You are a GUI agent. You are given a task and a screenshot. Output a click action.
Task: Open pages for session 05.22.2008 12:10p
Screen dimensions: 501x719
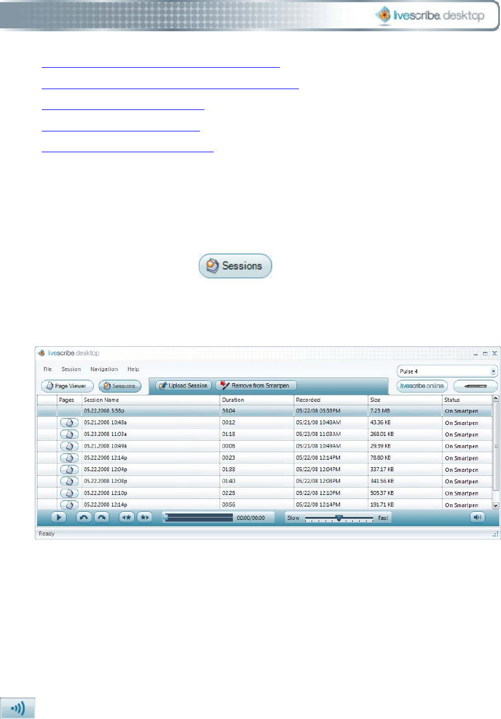(x=69, y=493)
